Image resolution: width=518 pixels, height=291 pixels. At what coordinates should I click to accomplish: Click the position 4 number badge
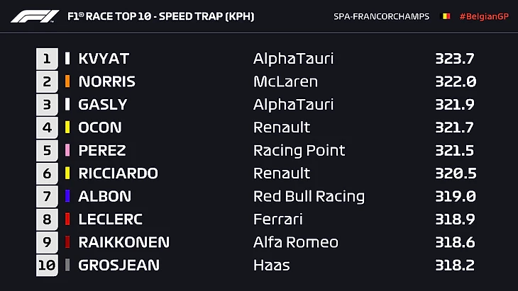click(x=47, y=127)
